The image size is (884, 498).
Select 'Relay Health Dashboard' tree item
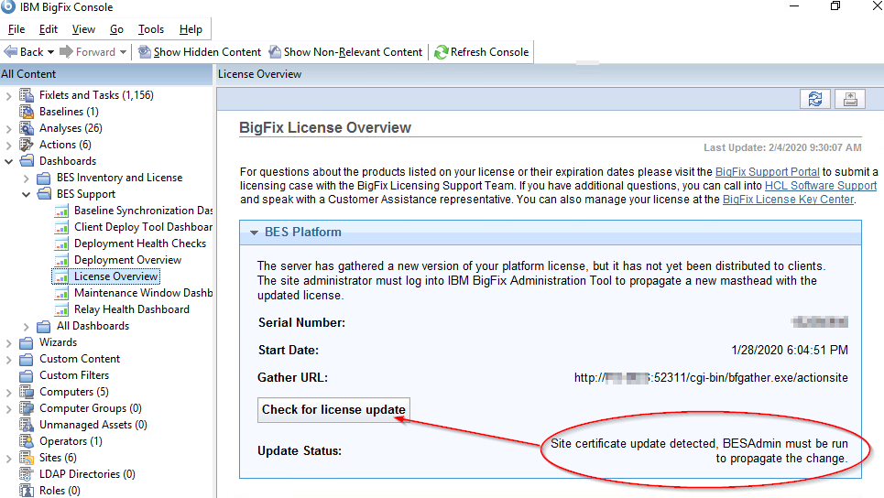coord(132,309)
